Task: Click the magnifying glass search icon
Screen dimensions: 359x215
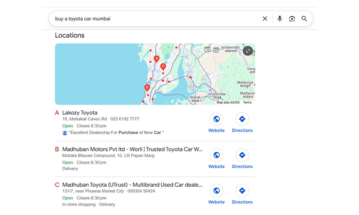Action: pos(304,19)
